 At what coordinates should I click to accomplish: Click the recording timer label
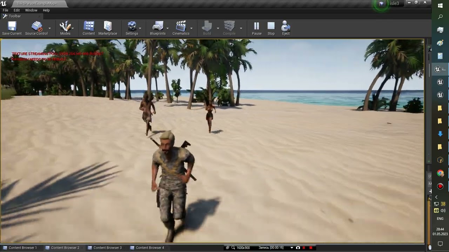tap(271, 248)
